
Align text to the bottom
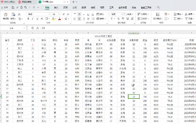click(84, 14)
